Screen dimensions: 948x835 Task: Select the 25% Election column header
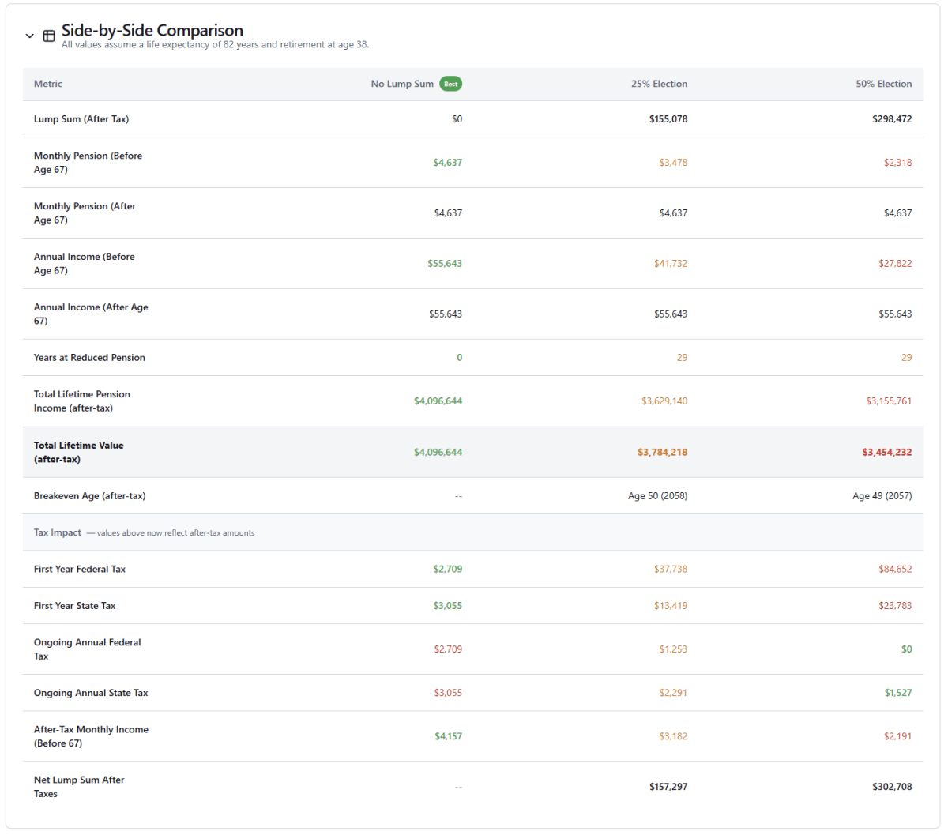click(659, 84)
